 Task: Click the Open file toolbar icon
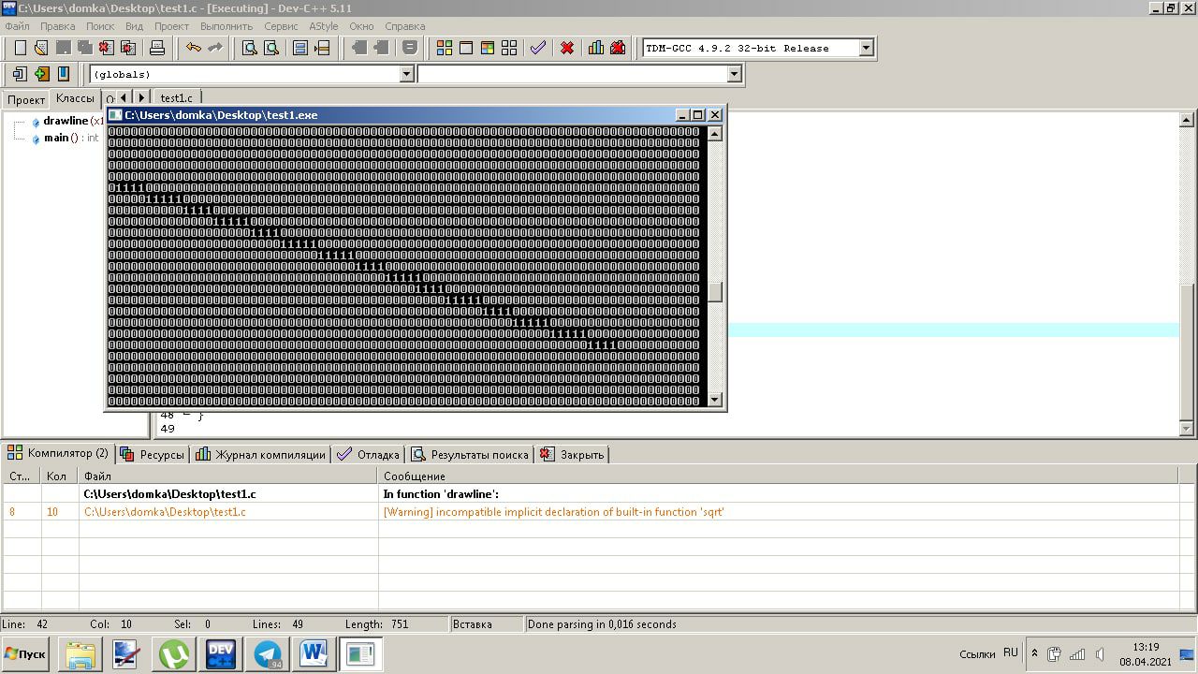tap(41, 48)
